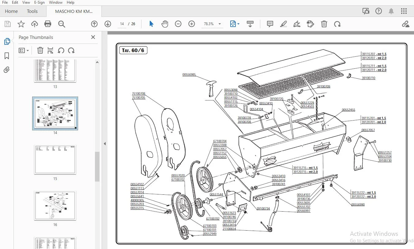This screenshot has height=249, width=414.
Task: Open the apps grid icon
Action: [x=404, y=11]
